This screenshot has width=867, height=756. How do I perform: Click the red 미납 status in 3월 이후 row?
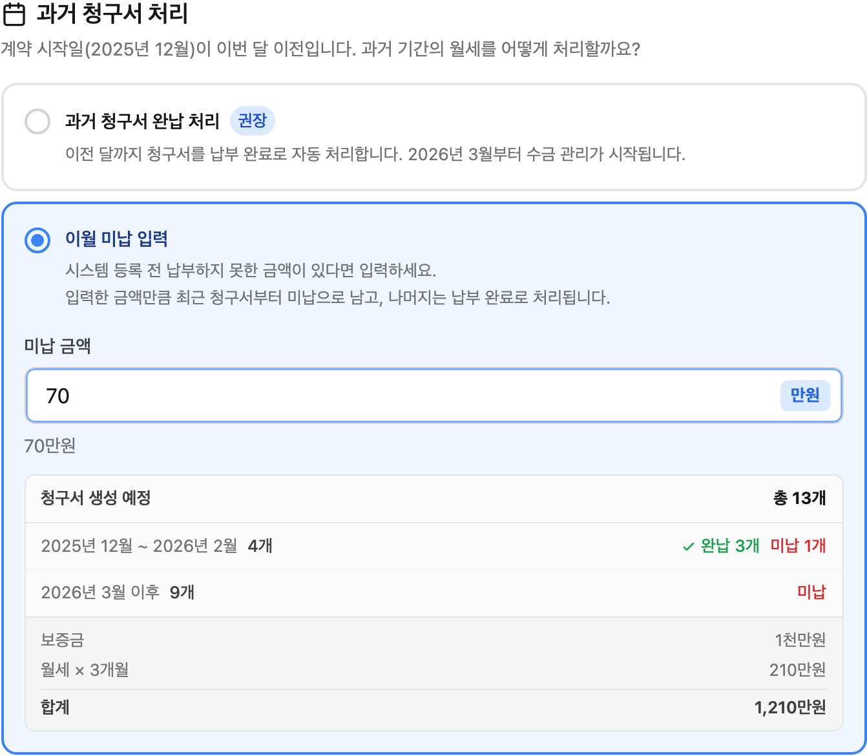point(812,593)
